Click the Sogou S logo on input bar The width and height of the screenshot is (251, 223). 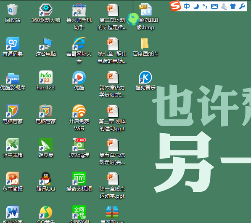click(175, 6)
